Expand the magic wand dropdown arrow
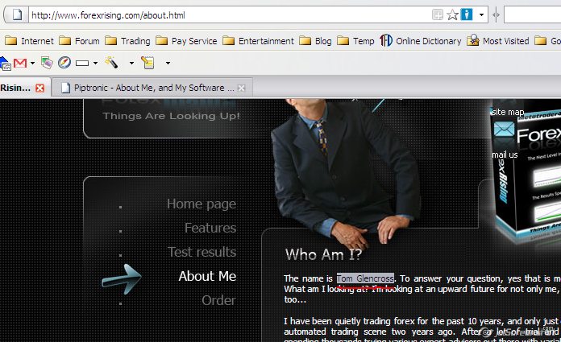 coord(131,64)
